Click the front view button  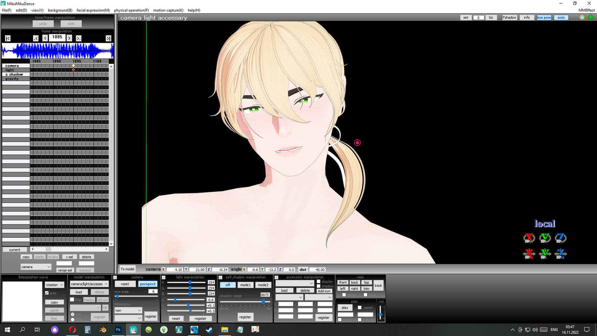click(343, 283)
